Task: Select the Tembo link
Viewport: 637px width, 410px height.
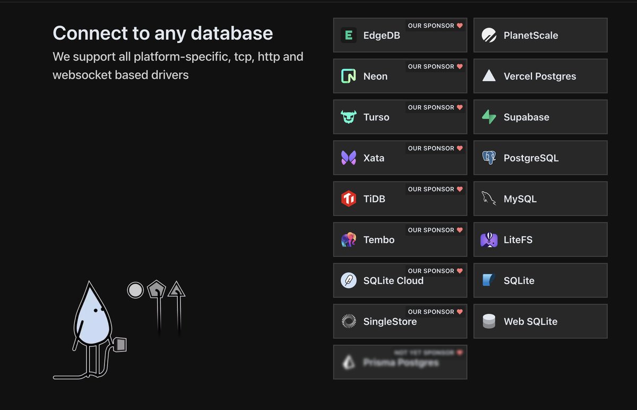Action: pos(400,240)
